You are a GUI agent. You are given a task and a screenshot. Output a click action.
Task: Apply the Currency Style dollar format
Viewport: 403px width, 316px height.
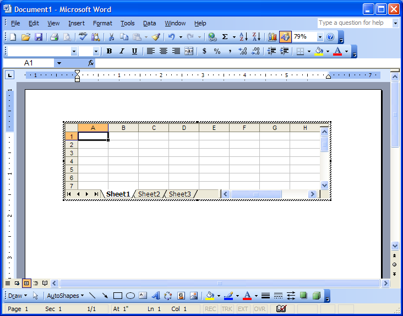pos(205,51)
